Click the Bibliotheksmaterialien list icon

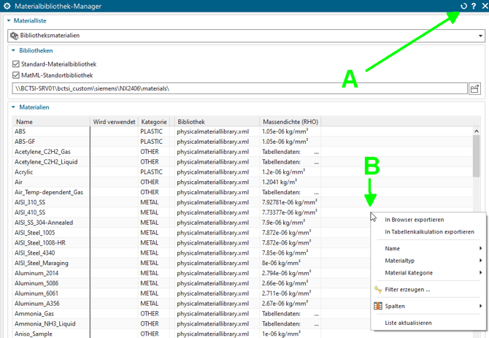point(15,36)
